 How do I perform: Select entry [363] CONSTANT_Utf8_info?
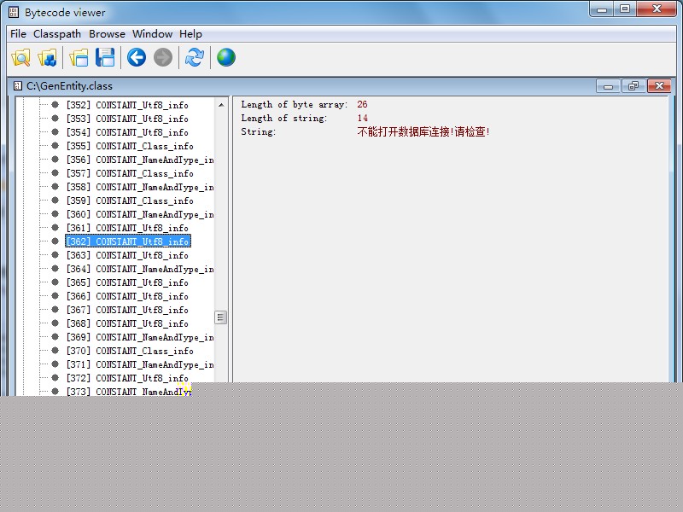point(127,255)
